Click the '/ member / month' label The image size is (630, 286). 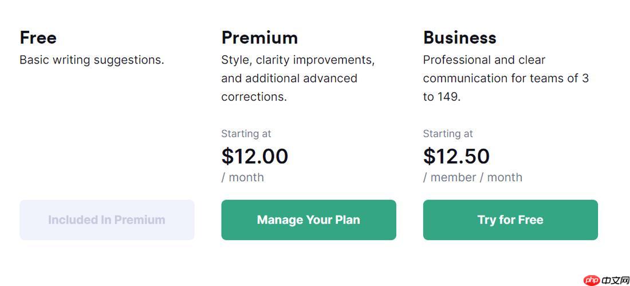tap(472, 177)
